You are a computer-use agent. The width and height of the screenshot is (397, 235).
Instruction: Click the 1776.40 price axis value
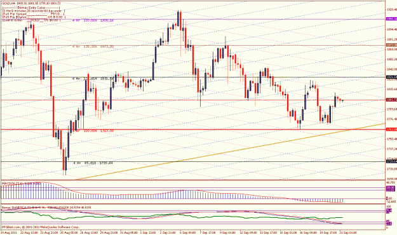coord(392,119)
